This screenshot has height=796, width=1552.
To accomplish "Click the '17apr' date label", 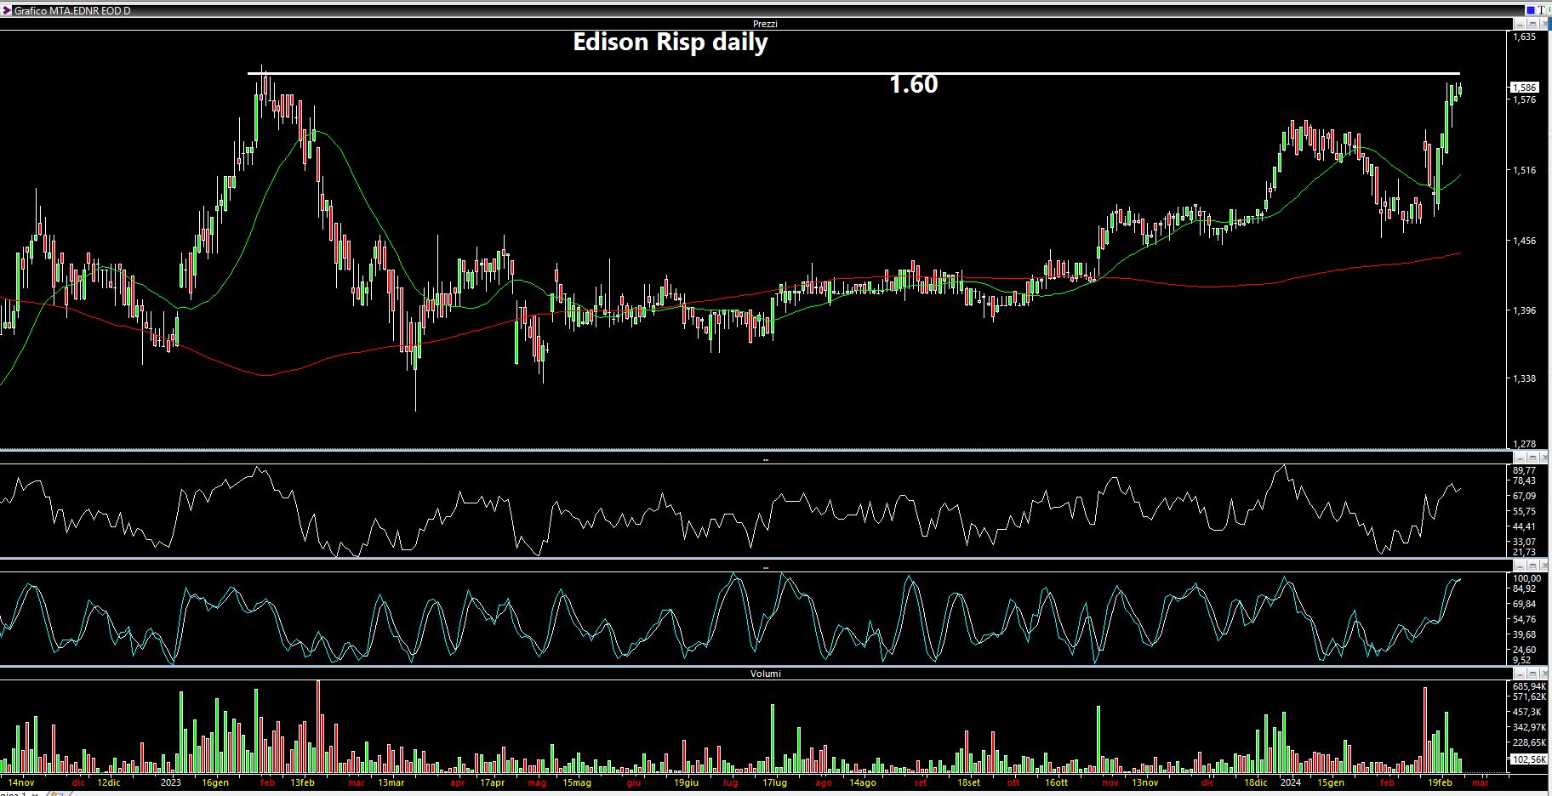I will coord(493,782).
